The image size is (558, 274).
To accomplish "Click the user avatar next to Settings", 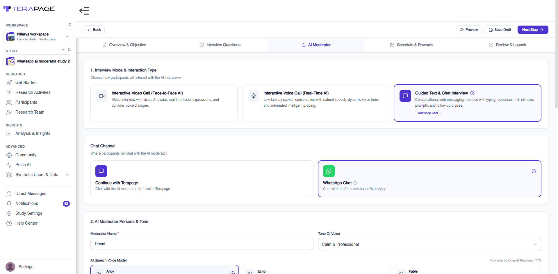I will [10, 267].
